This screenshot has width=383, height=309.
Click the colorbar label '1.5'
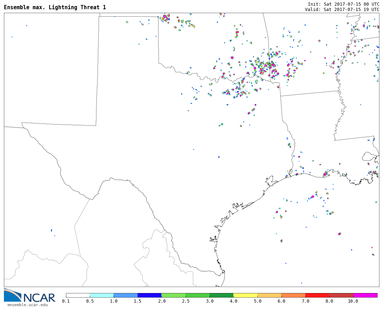coord(138,301)
